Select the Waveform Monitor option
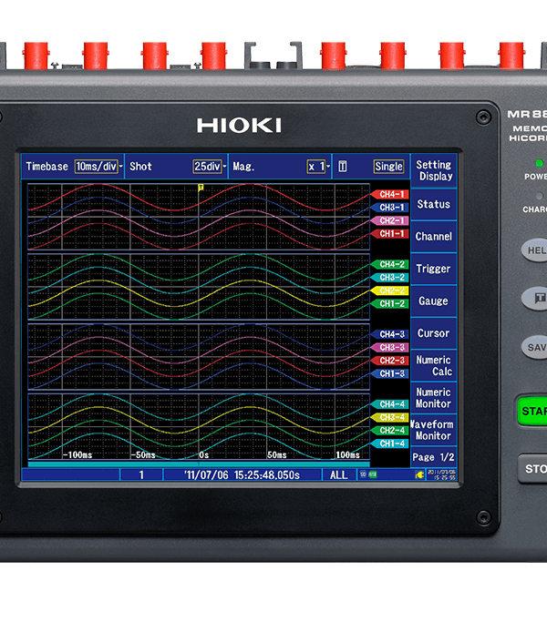Viewport: 547px width, 632px height. pos(434,430)
